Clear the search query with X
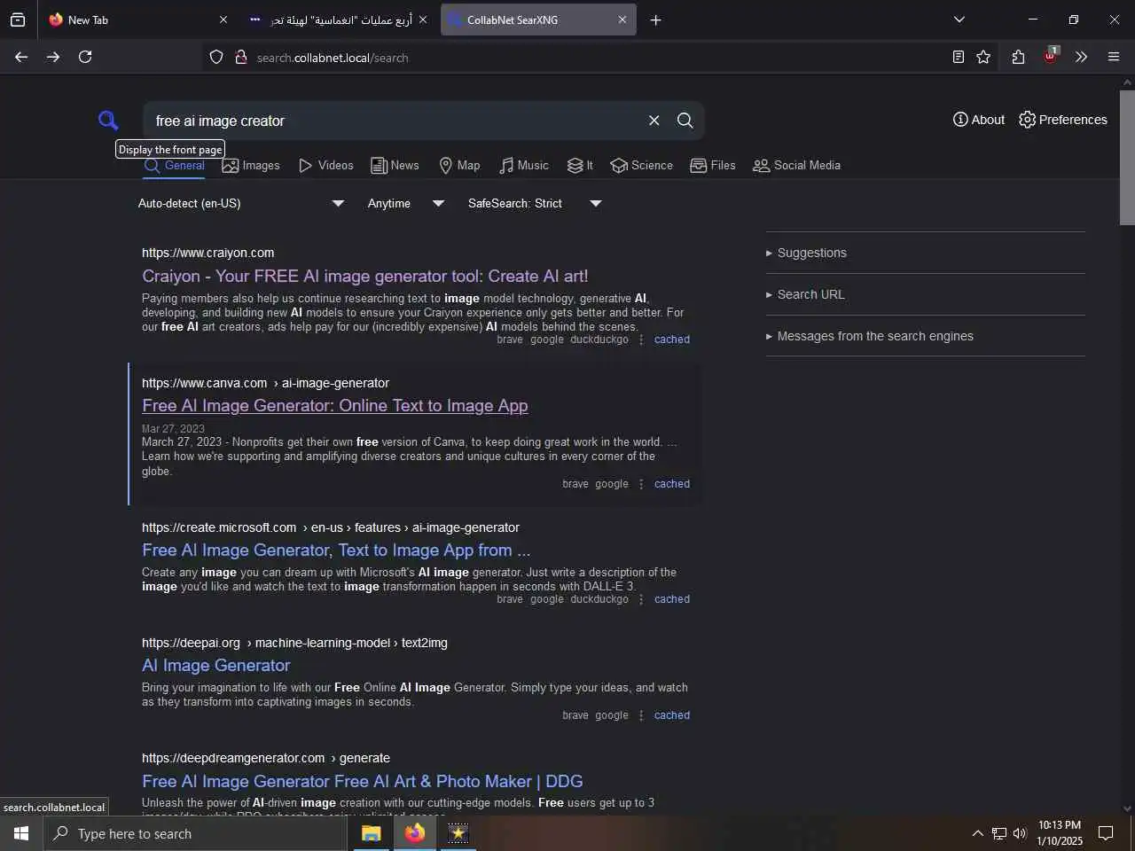Image resolution: width=1135 pixels, height=851 pixels. pyautogui.click(x=654, y=121)
